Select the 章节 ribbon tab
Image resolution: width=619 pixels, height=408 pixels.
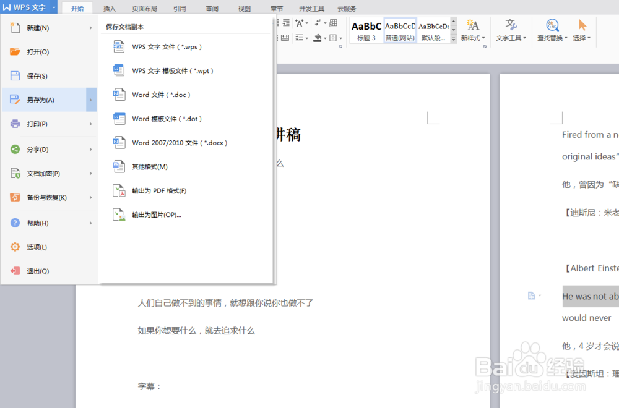[277, 8]
